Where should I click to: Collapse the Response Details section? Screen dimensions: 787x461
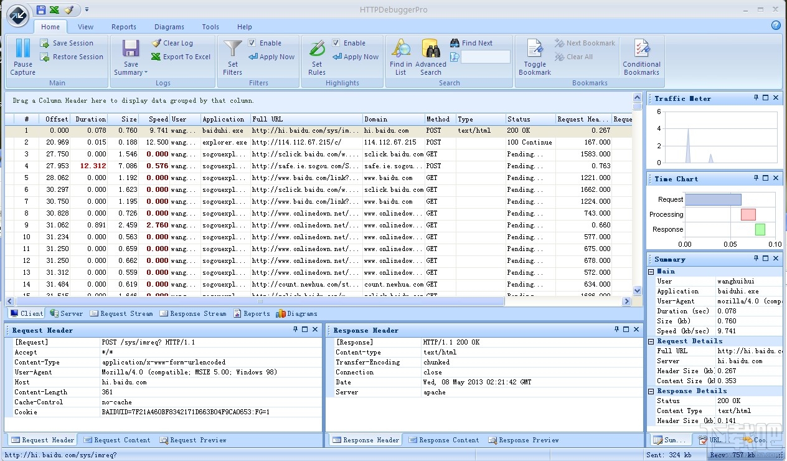[651, 391]
